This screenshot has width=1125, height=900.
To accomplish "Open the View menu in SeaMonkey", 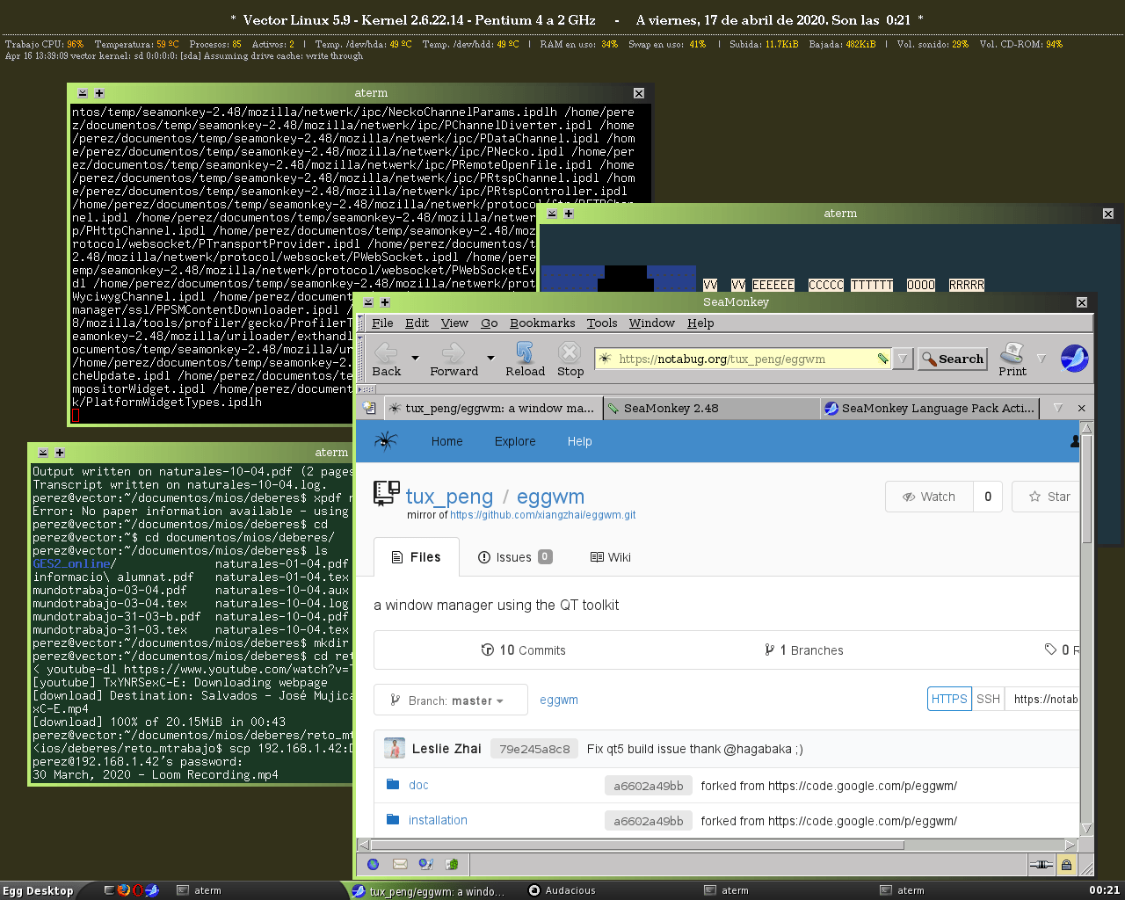I will (454, 323).
